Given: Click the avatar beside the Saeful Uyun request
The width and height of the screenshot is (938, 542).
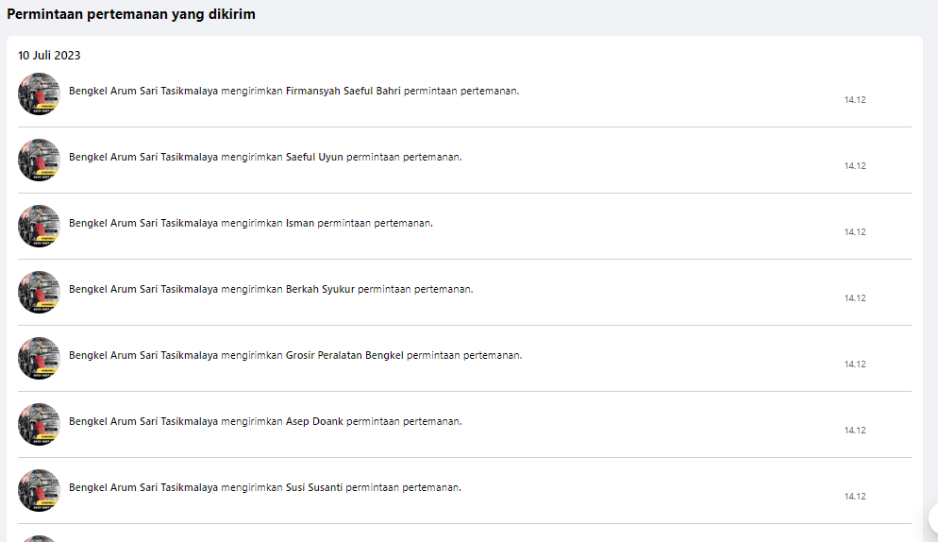Looking at the screenshot, I should [x=39, y=160].
